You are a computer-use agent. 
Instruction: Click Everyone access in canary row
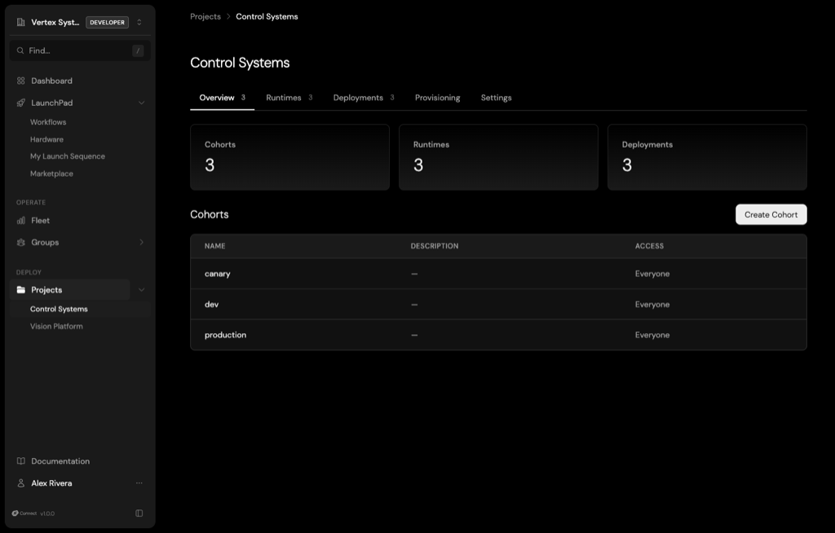[652, 274]
